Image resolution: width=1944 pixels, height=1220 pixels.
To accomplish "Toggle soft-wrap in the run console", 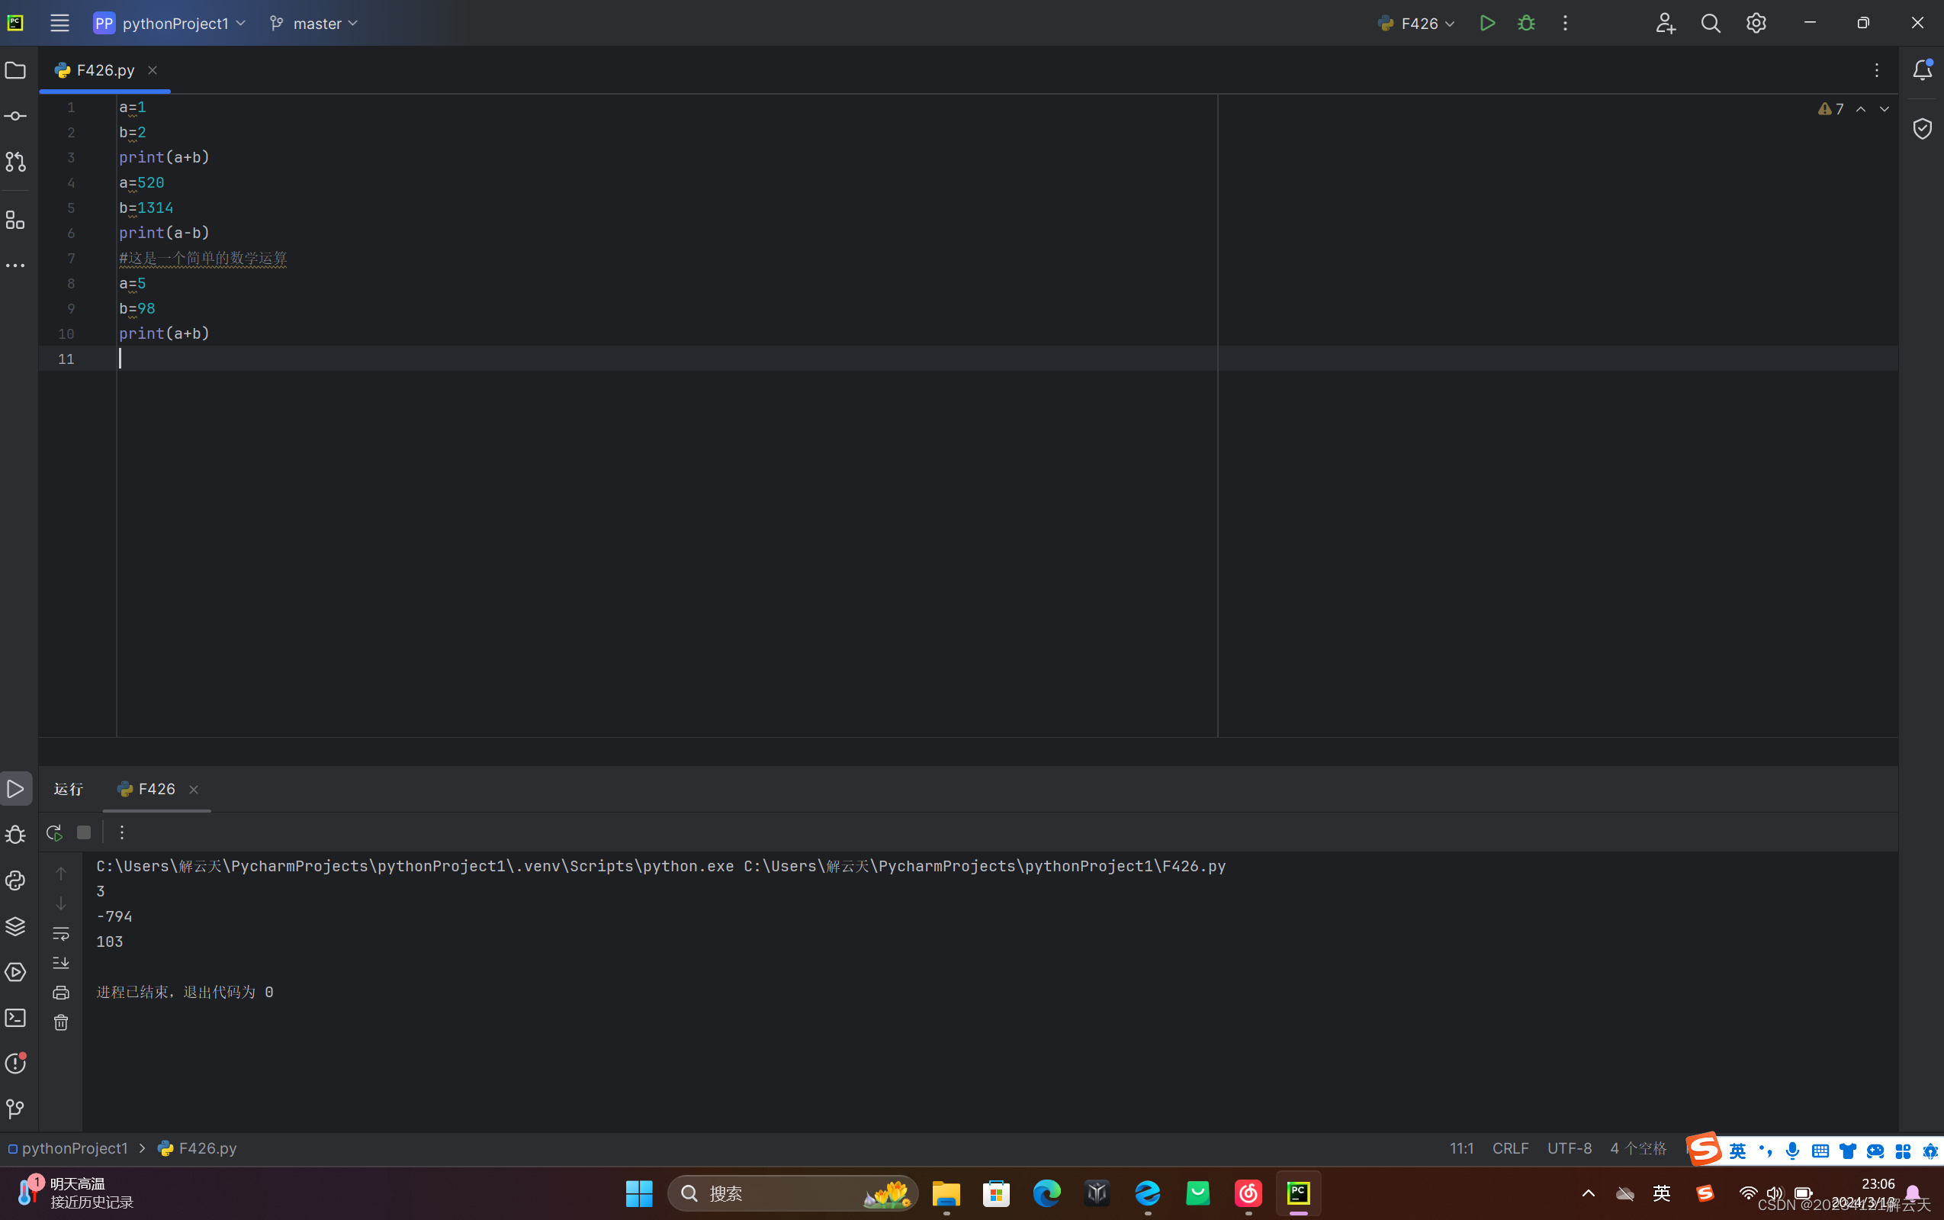I will click(x=61, y=933).
